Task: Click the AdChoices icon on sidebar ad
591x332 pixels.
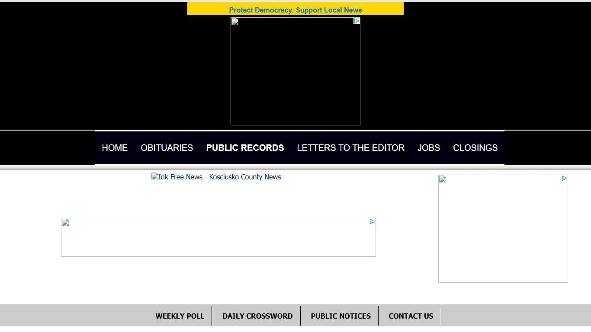Action: [x=564, y=178]
